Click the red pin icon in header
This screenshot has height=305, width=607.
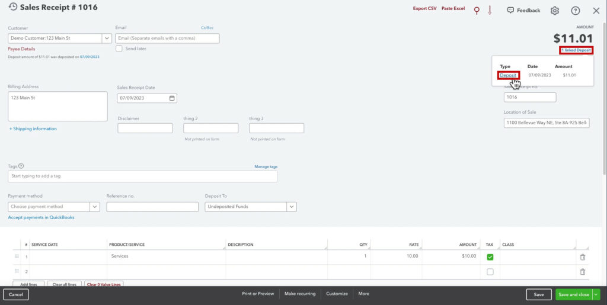point(477,11)
